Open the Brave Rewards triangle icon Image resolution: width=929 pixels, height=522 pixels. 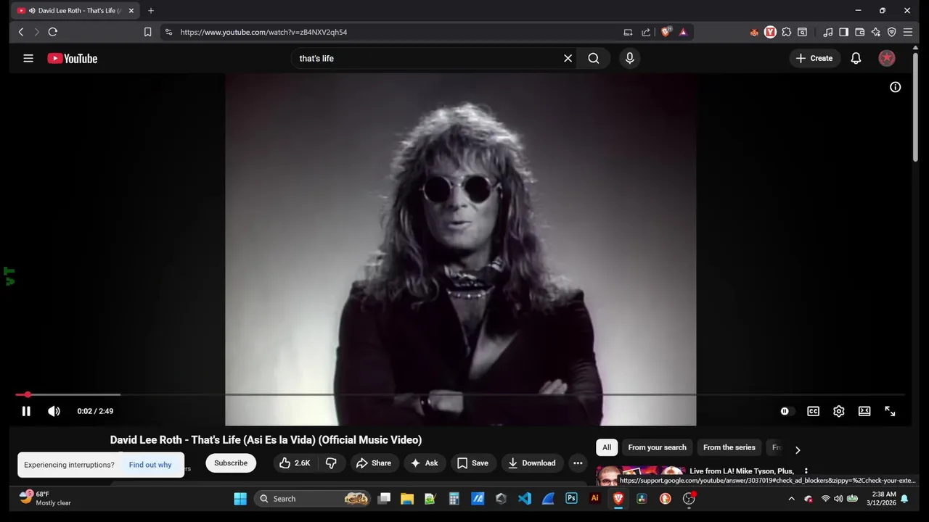click(683, 32)
